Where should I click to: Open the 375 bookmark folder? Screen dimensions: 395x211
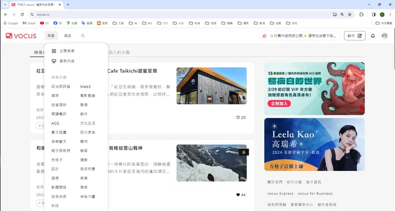[162, 23]
